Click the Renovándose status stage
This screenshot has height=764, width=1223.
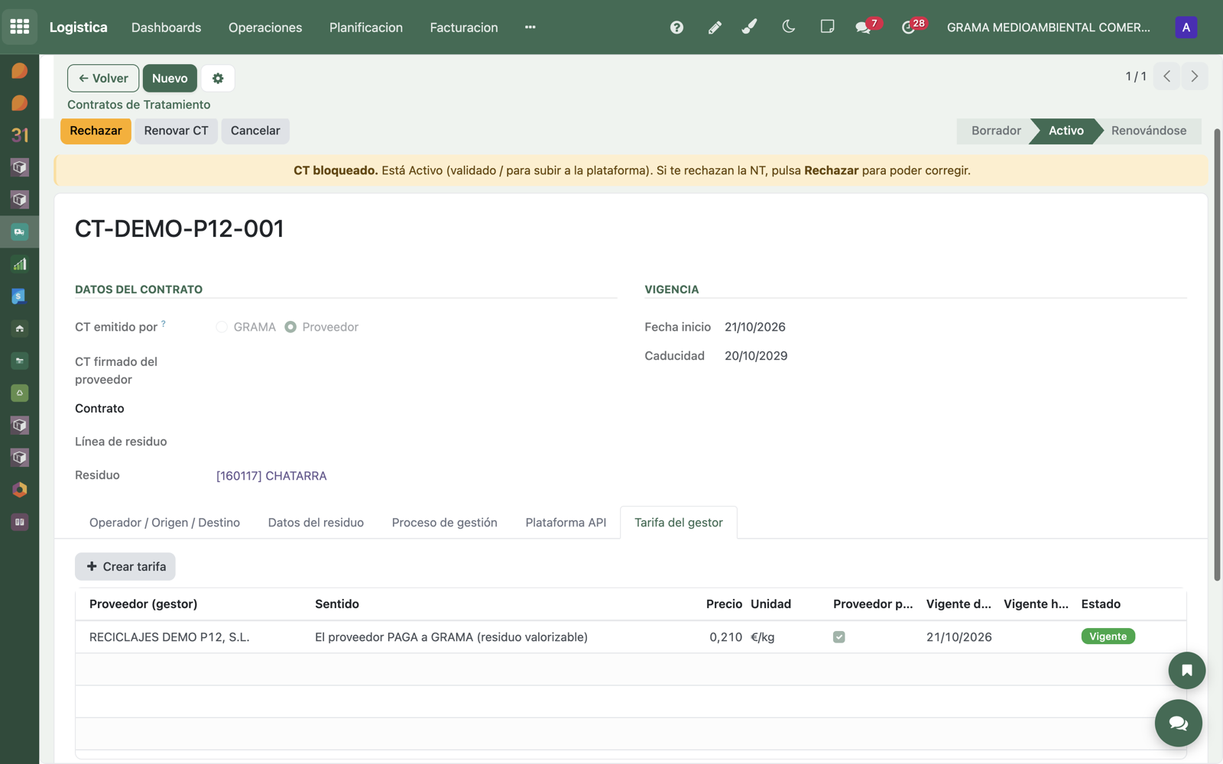click(1148, 131)
